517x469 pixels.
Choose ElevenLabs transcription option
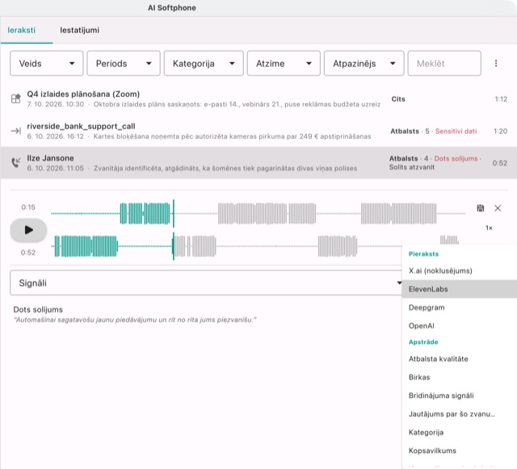[x=460, y=289]
